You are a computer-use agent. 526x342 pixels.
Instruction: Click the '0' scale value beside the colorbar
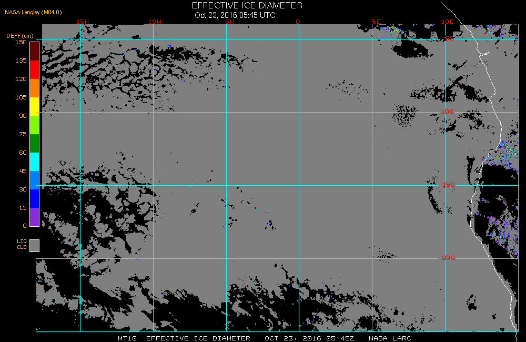pos(25,226)
